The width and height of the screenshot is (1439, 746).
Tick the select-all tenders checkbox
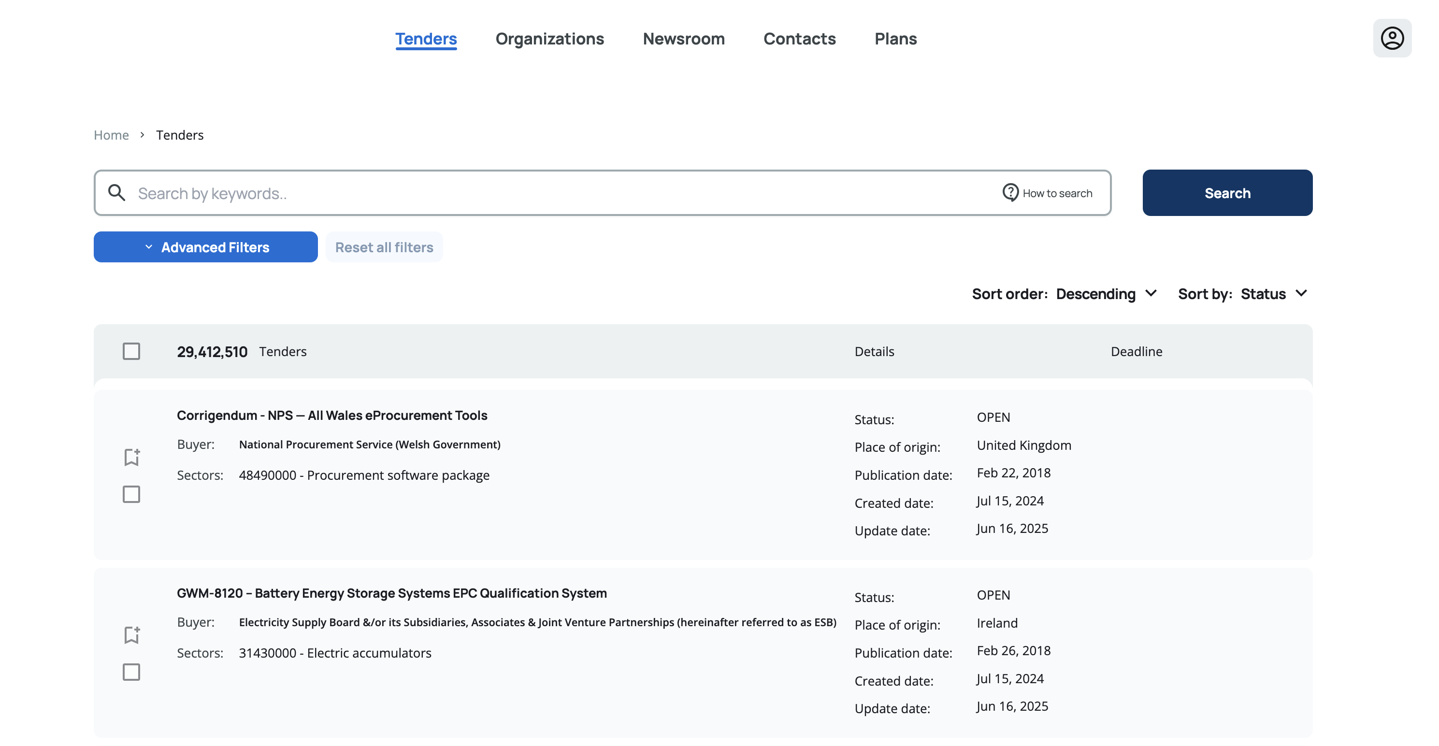[x=131, y=351]
